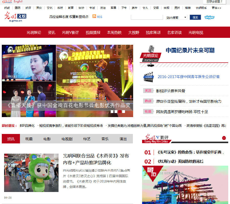Select the red active carousel indicator
The height and width of the screenshot is (204, 230).
tap(120, 111)
